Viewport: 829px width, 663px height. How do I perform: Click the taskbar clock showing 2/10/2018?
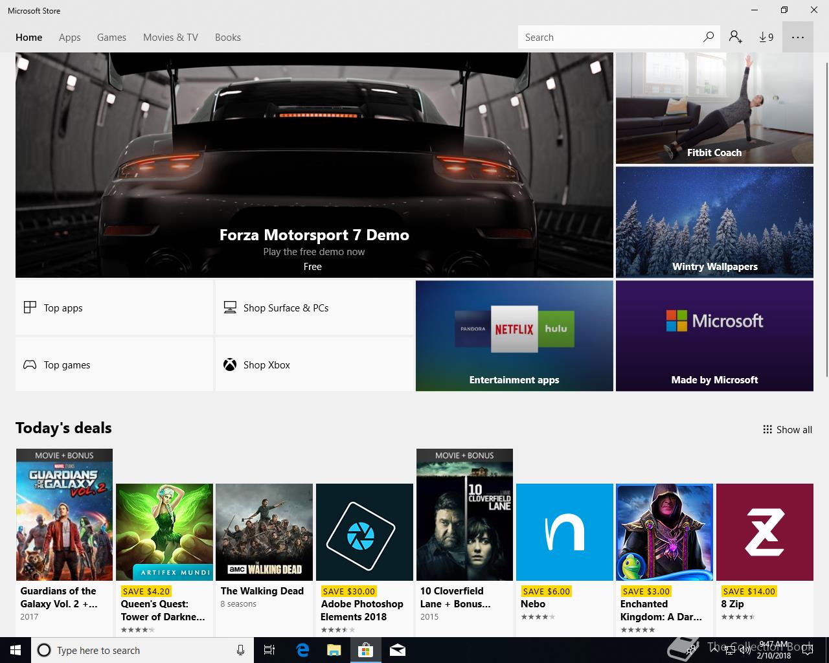[x=774, y=650]
